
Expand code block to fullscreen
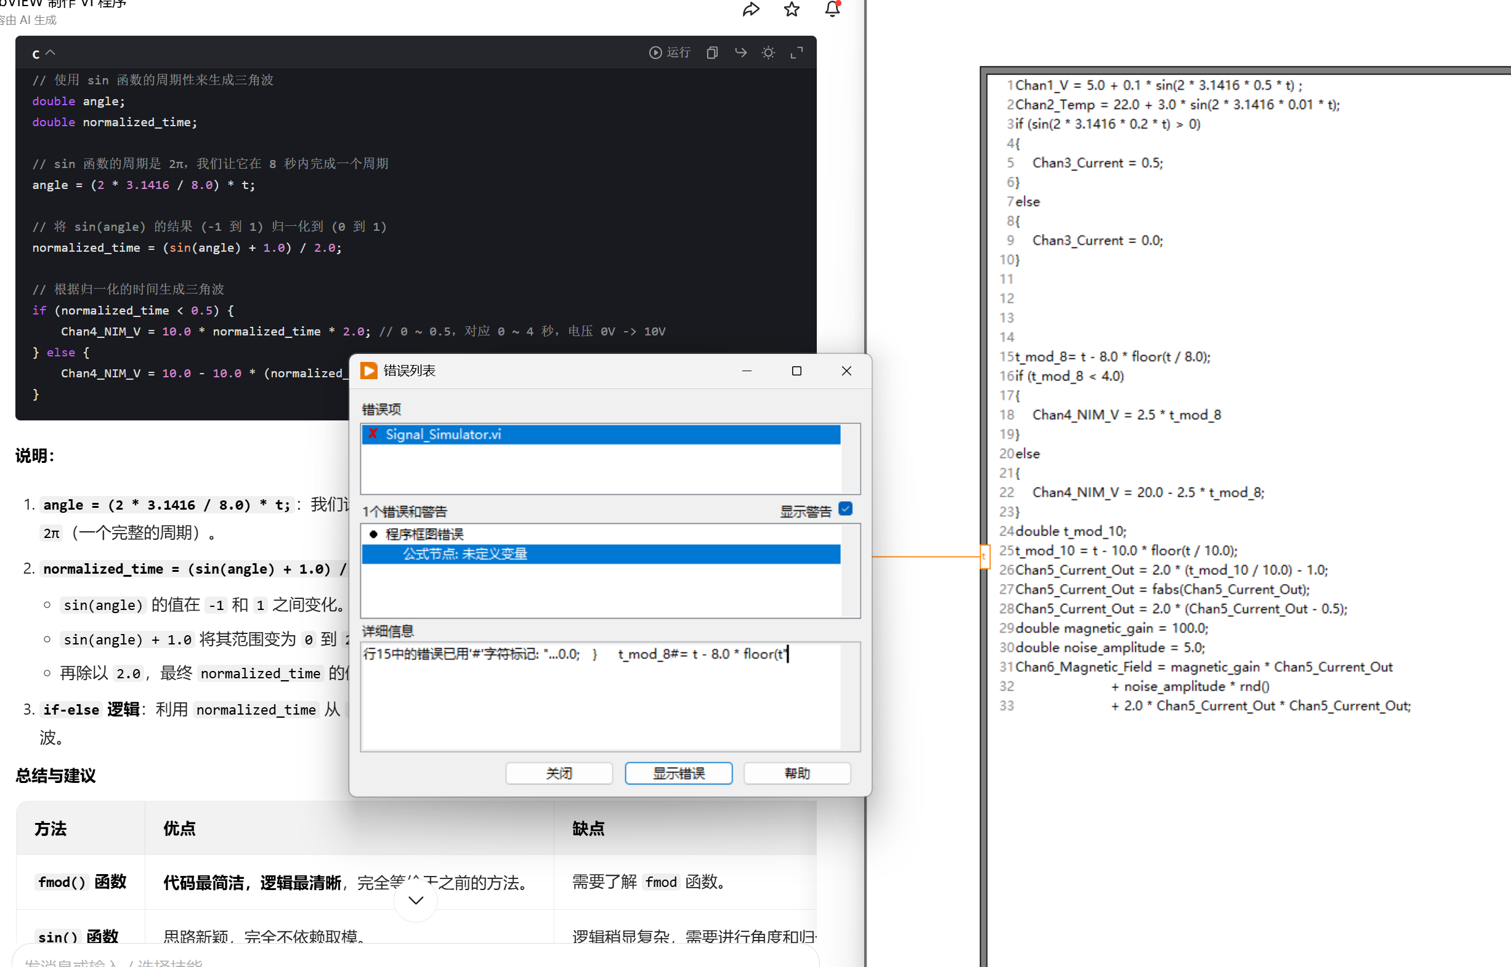(x=796, y=53)
